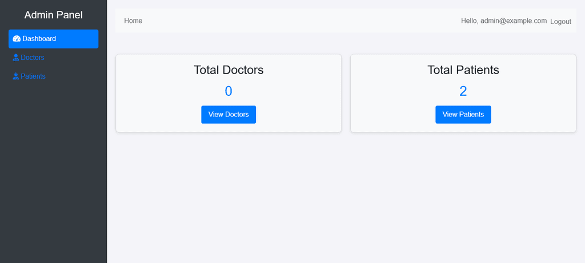
Task: Click the doctor icon beside Doctors
Action: click(15, 58)
